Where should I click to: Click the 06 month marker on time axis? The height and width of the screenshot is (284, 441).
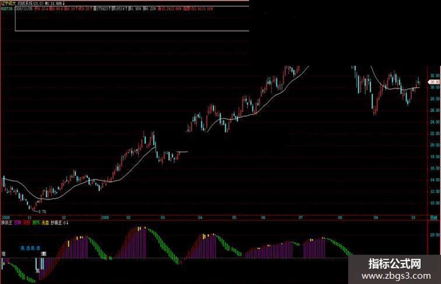tap(263, 218)
